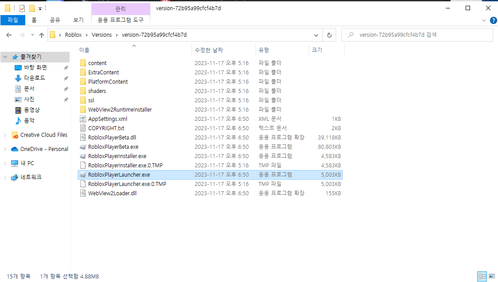Click the RobloxPlayerInstaller.exe.0.TMP file icon
This screenshot has height=282, width=498.
[x=83, y=165]
